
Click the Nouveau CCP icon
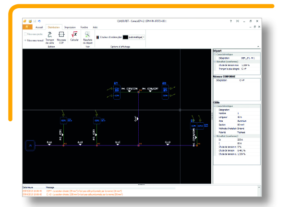tap(61, 35)
